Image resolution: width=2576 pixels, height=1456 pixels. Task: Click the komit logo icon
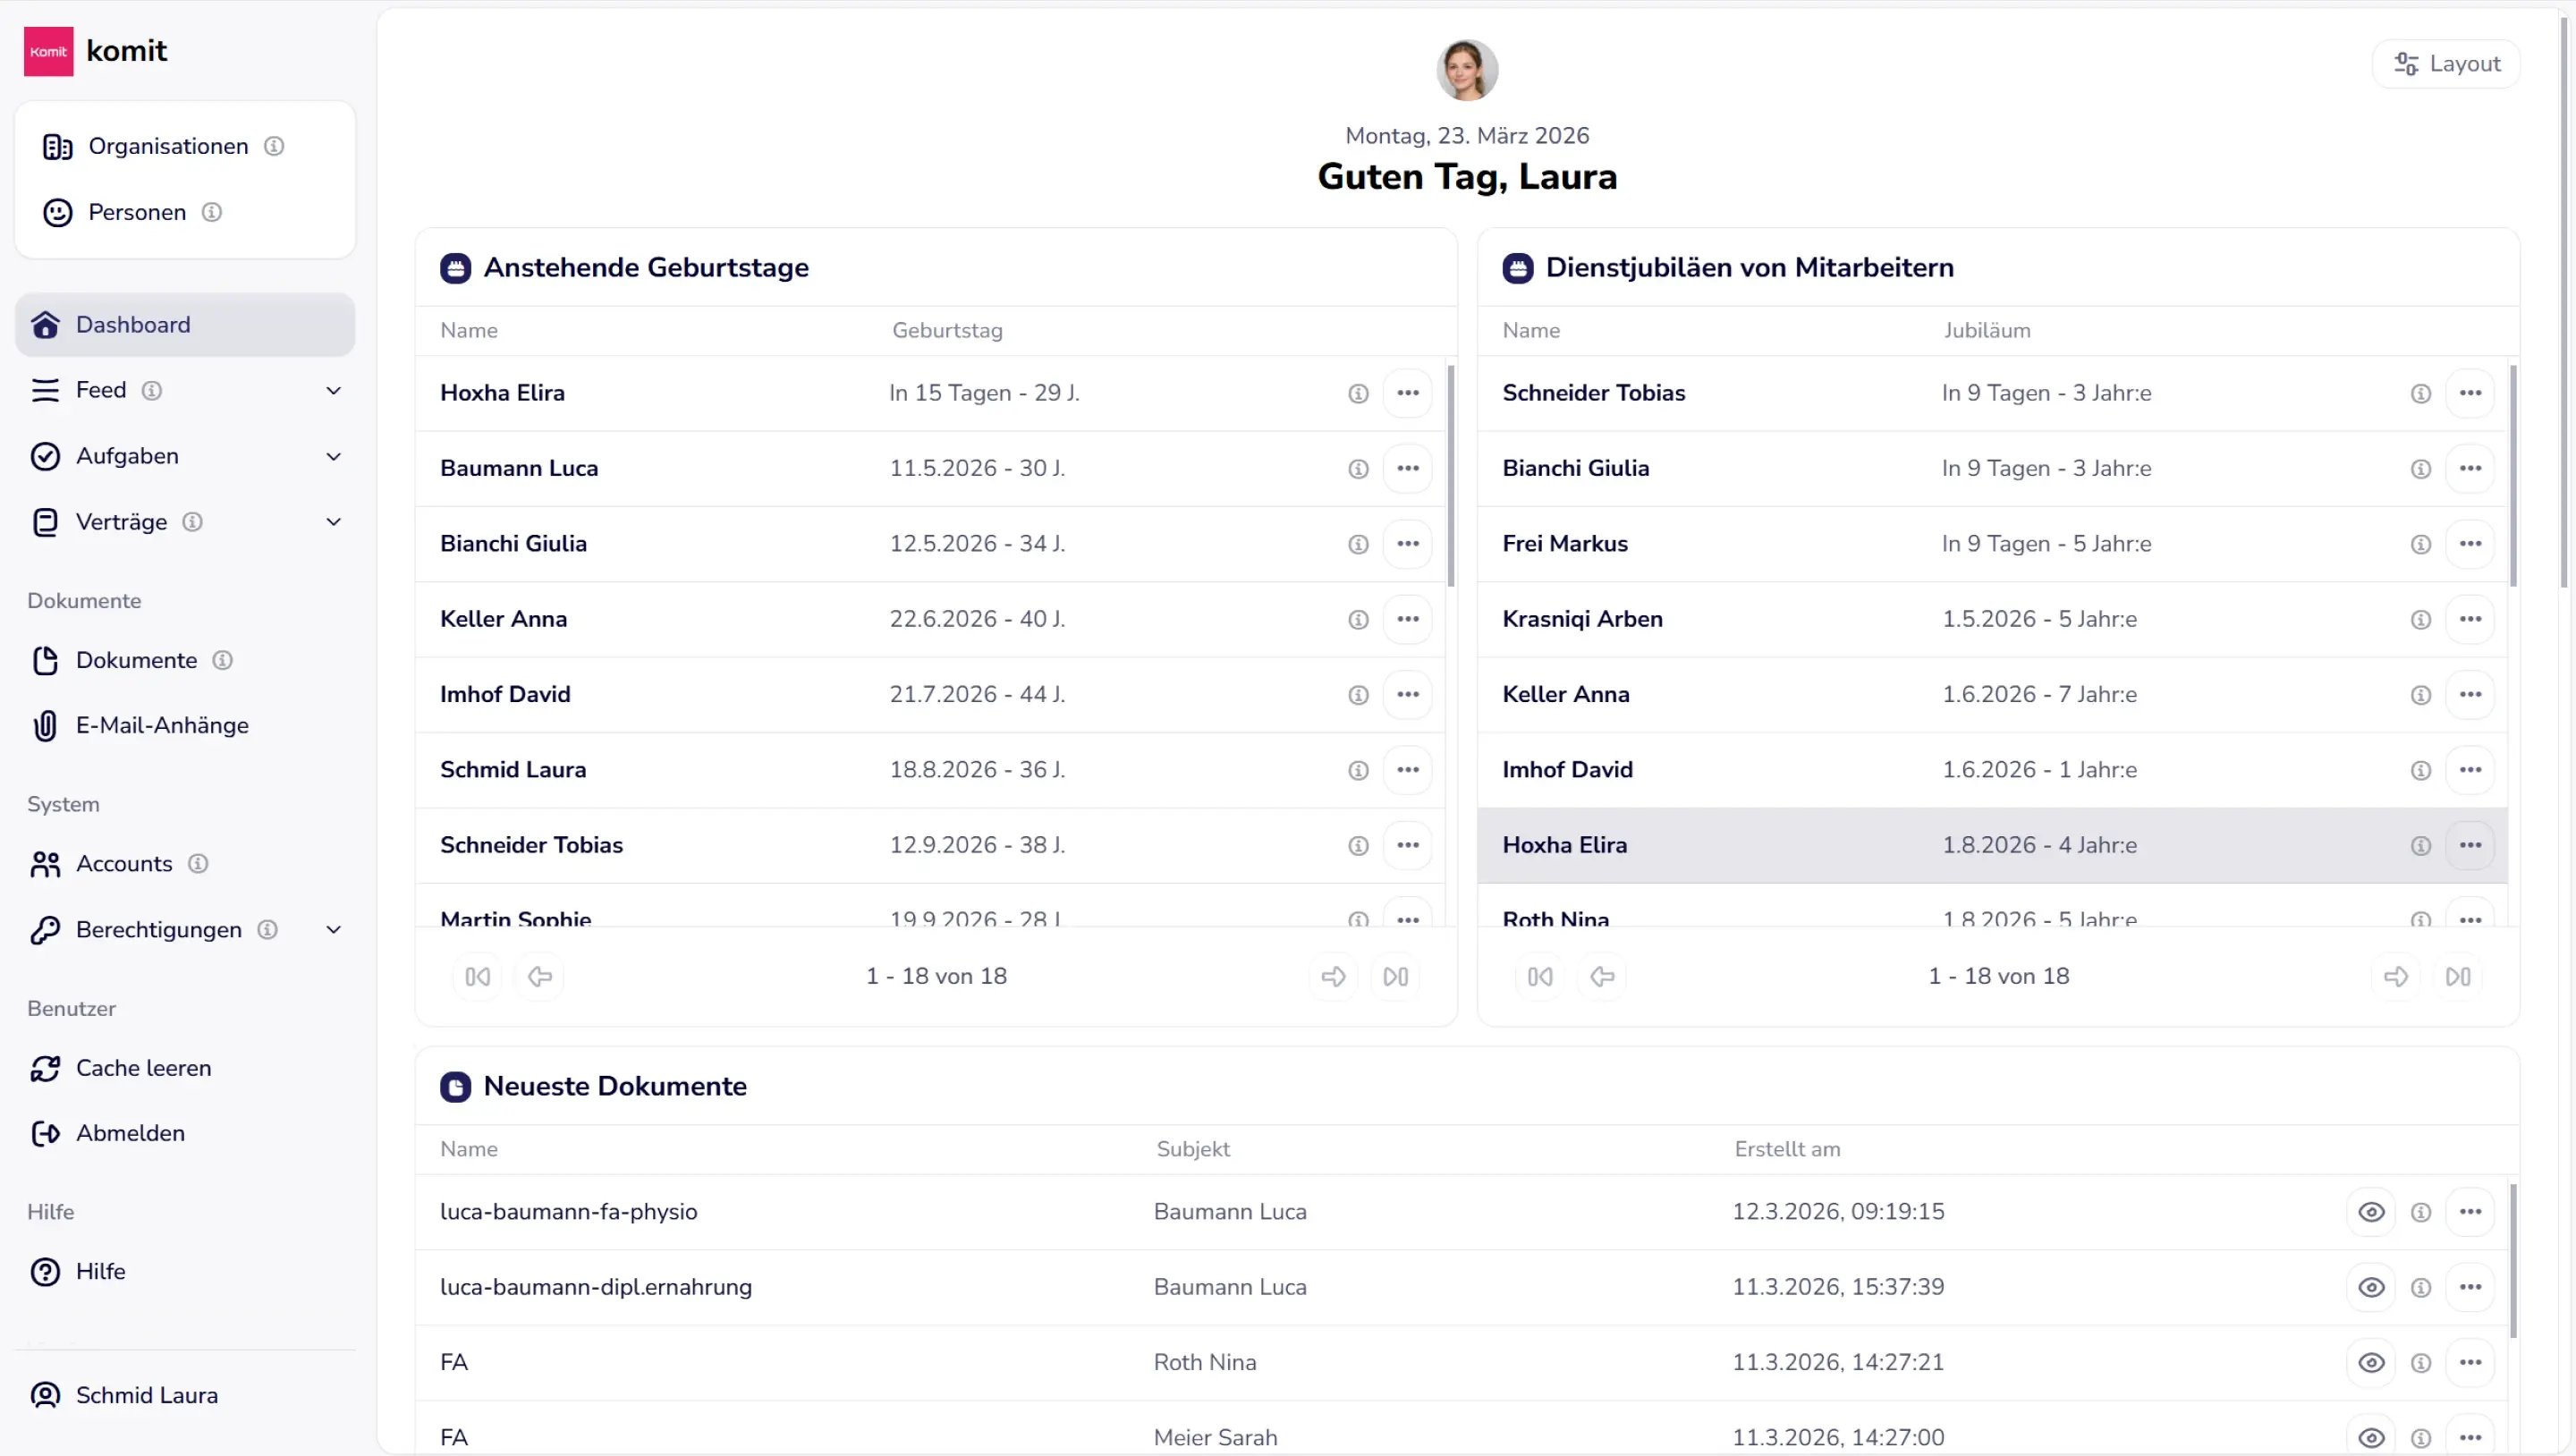48,51
